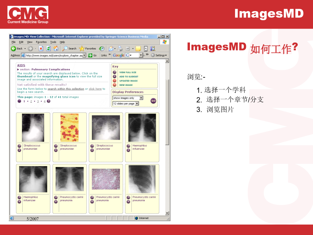Open the Address bar URL dropdown
Screen dimensions: 313x235
(x=85, y=55)
